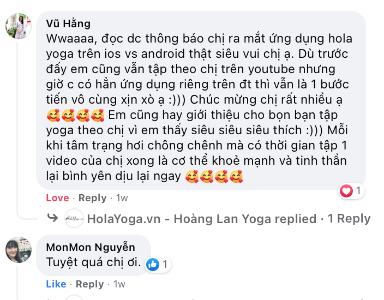Click the reply arrow icon under Vũ Hằng
Image resolution: width=384 pixels, height=300 pixels.
(52, 218)
